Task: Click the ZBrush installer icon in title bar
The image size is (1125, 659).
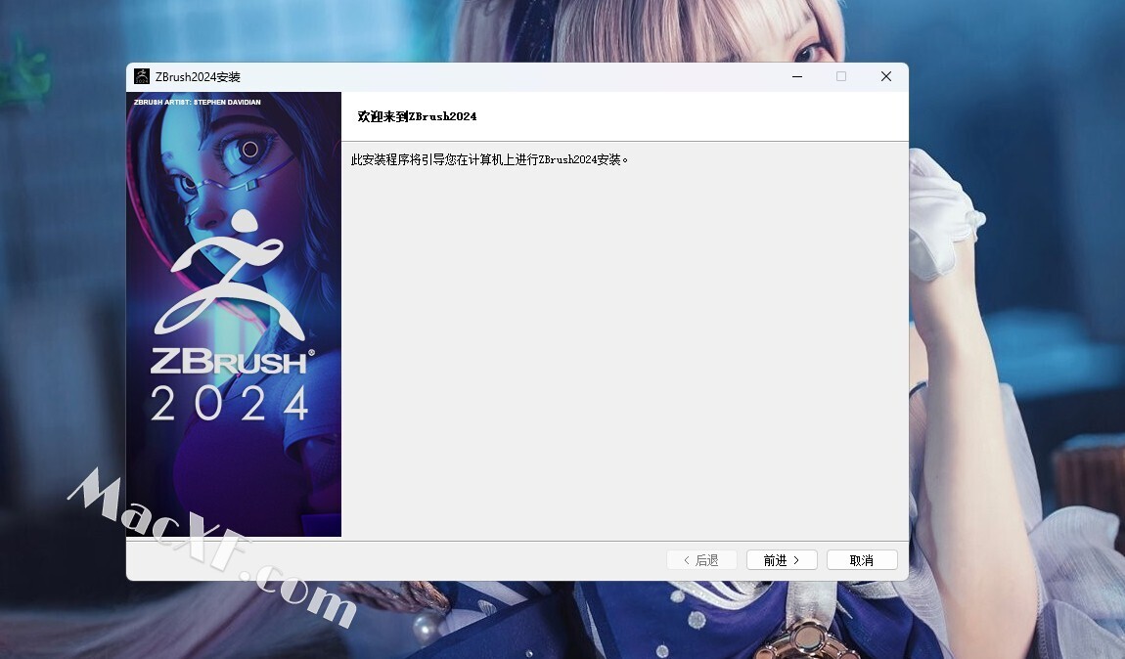Action: pos(142,76)
